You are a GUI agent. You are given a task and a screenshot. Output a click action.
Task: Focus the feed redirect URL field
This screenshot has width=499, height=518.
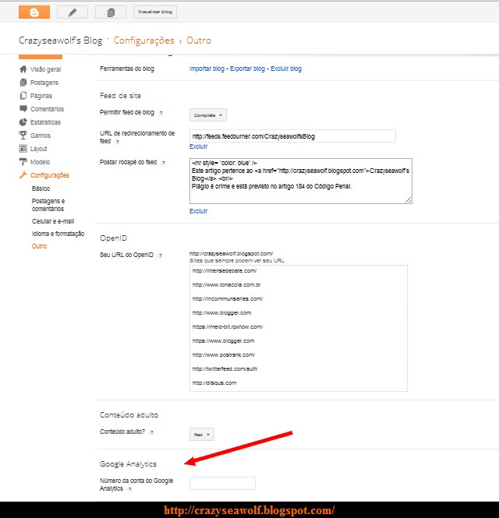click(x=292, y=136)
